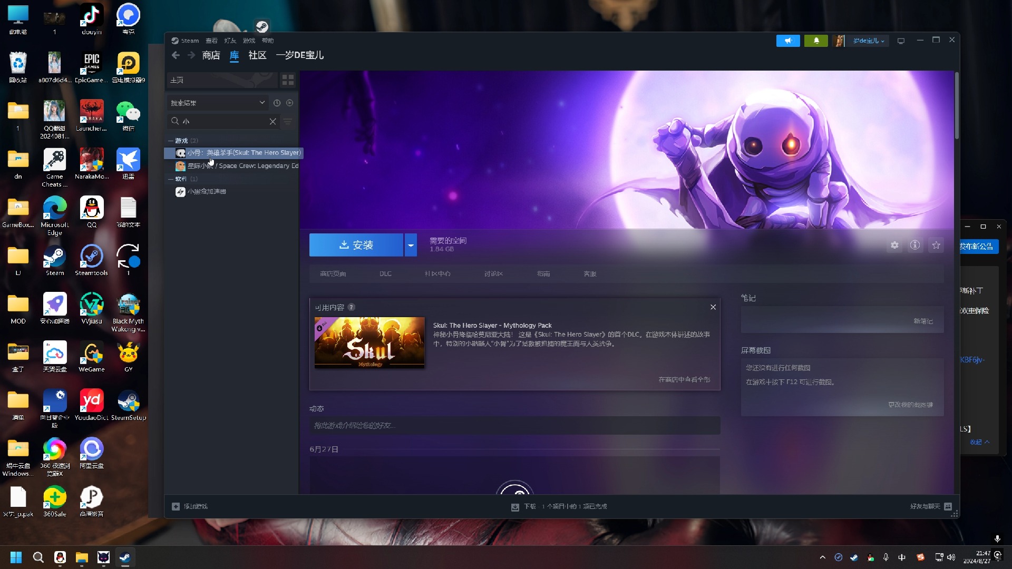1012x569 pixels.
Task: Click the blue announcements megaphone button
Action: [x=788, y=41]
